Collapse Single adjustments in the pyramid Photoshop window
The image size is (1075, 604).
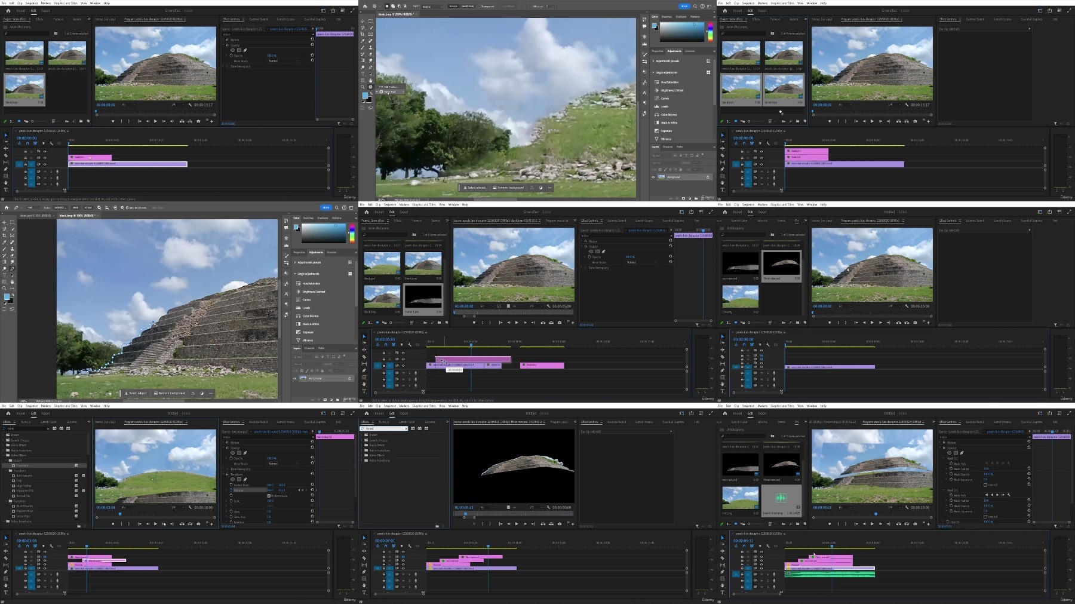295,274
